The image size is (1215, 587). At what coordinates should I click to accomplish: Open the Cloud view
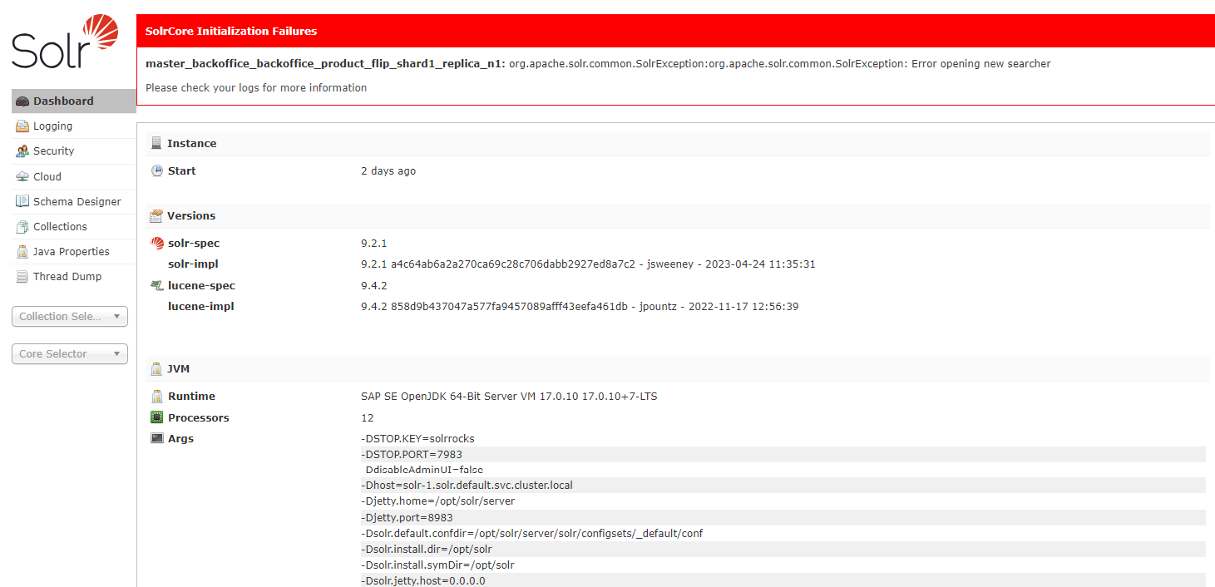coord(74,176)
